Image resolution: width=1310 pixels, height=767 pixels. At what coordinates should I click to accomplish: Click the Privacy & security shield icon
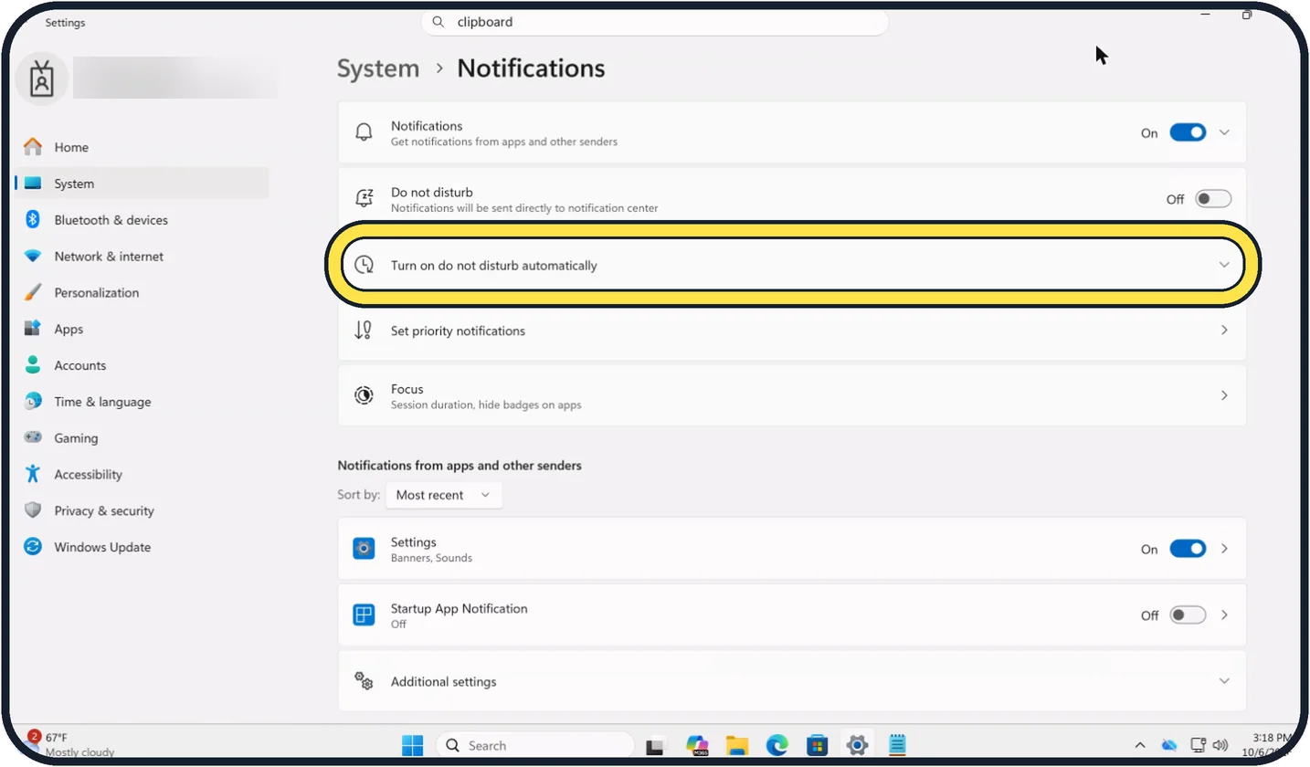[33, 510]
